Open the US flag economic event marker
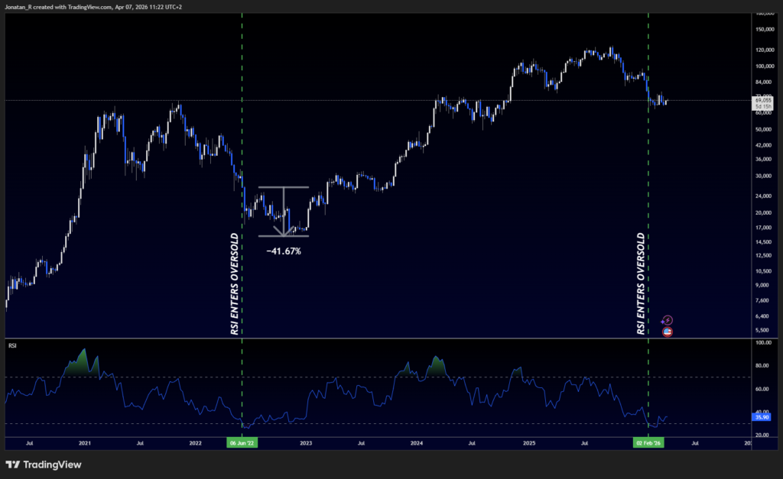The image size is (783, 479). click(x=667, y=332)
